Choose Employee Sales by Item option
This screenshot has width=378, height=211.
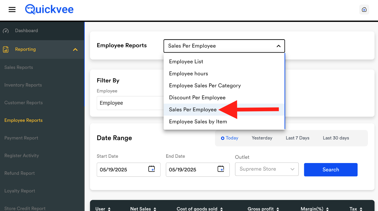click(x=198, y=122)
